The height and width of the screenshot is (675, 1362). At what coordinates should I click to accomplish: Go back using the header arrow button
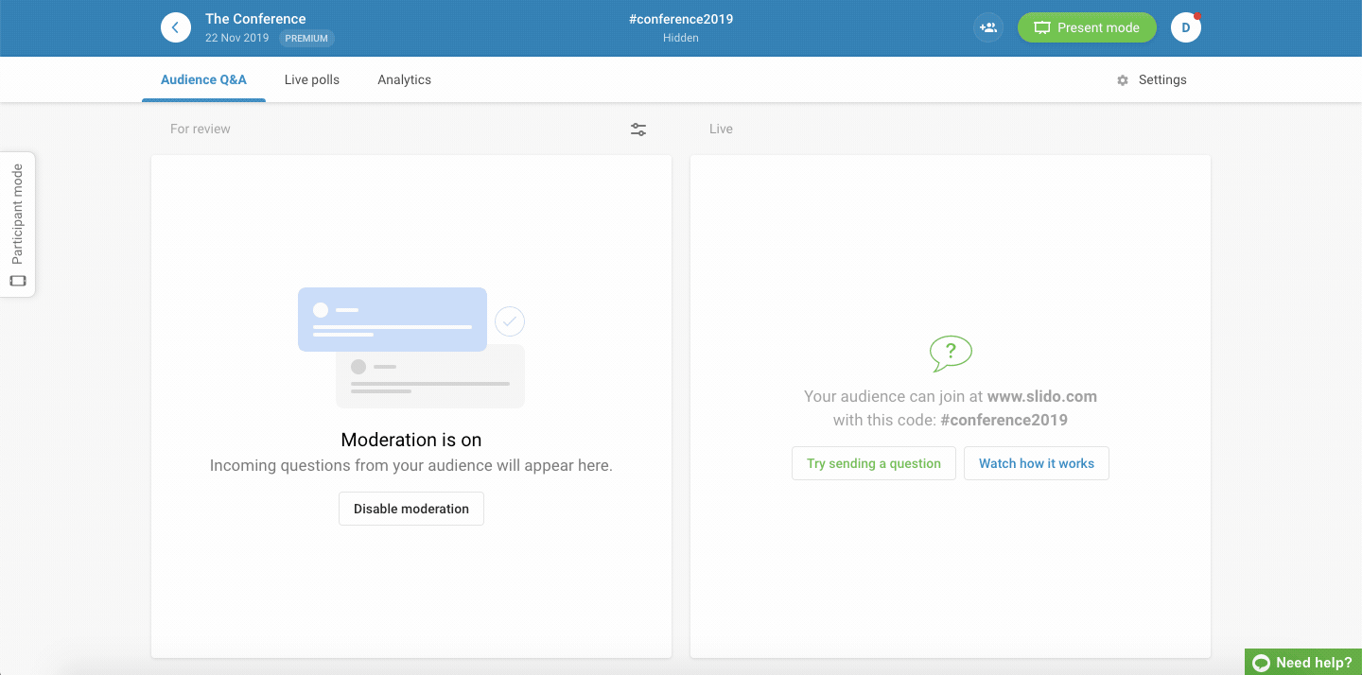coord(176,27)
